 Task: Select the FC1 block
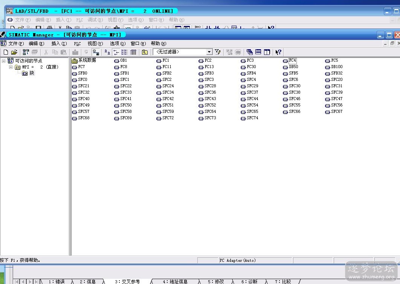coord(163,60)
